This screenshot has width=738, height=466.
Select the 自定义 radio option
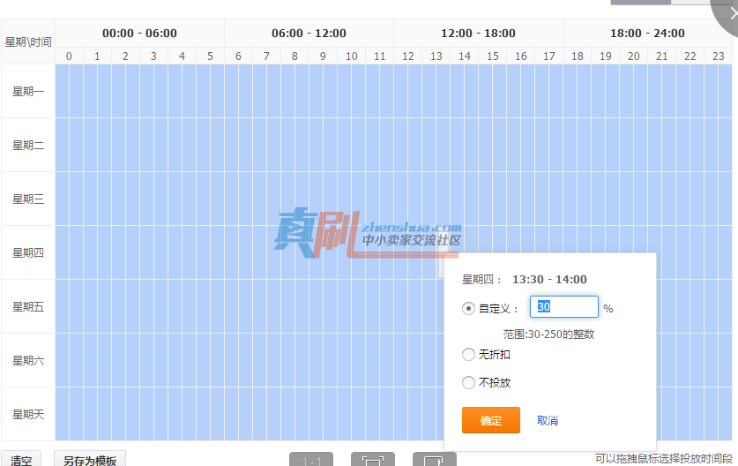click(x=468, y=309)
